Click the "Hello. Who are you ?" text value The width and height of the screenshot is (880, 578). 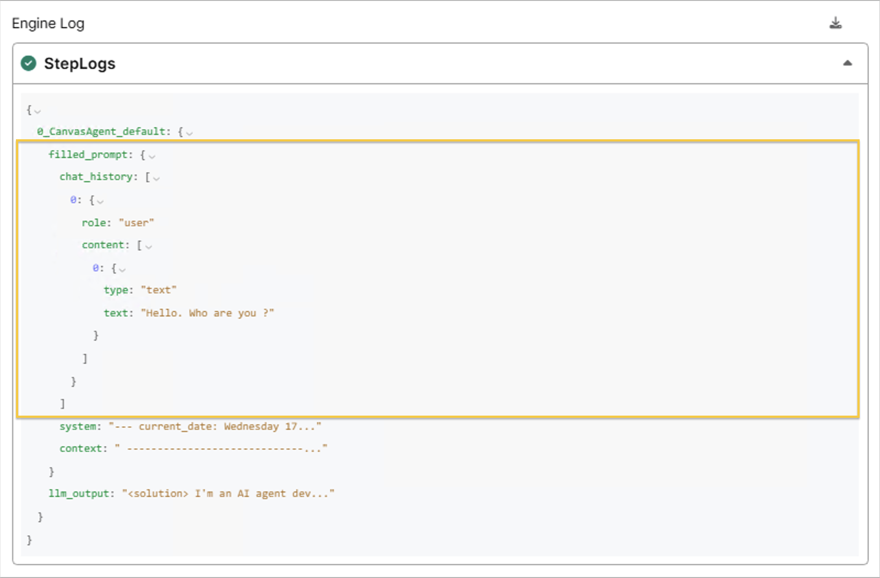coord(207,313)
